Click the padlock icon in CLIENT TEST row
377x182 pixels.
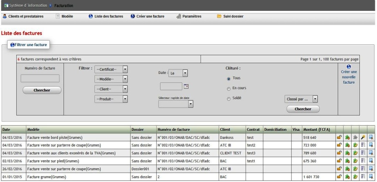(339, 153)
